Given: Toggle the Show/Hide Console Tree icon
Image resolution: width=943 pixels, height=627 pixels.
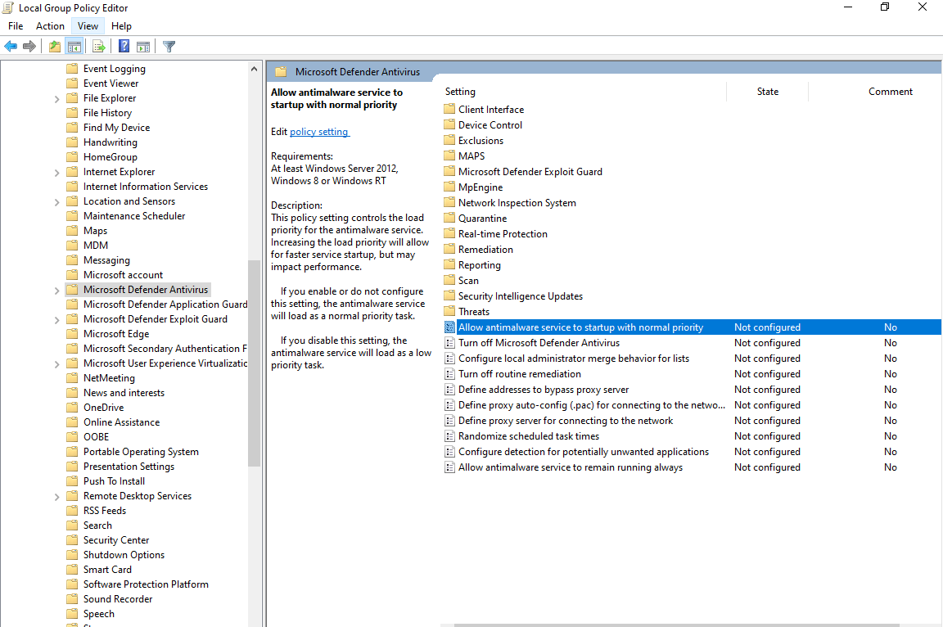Looking at the screenshot, I should 74,46.
